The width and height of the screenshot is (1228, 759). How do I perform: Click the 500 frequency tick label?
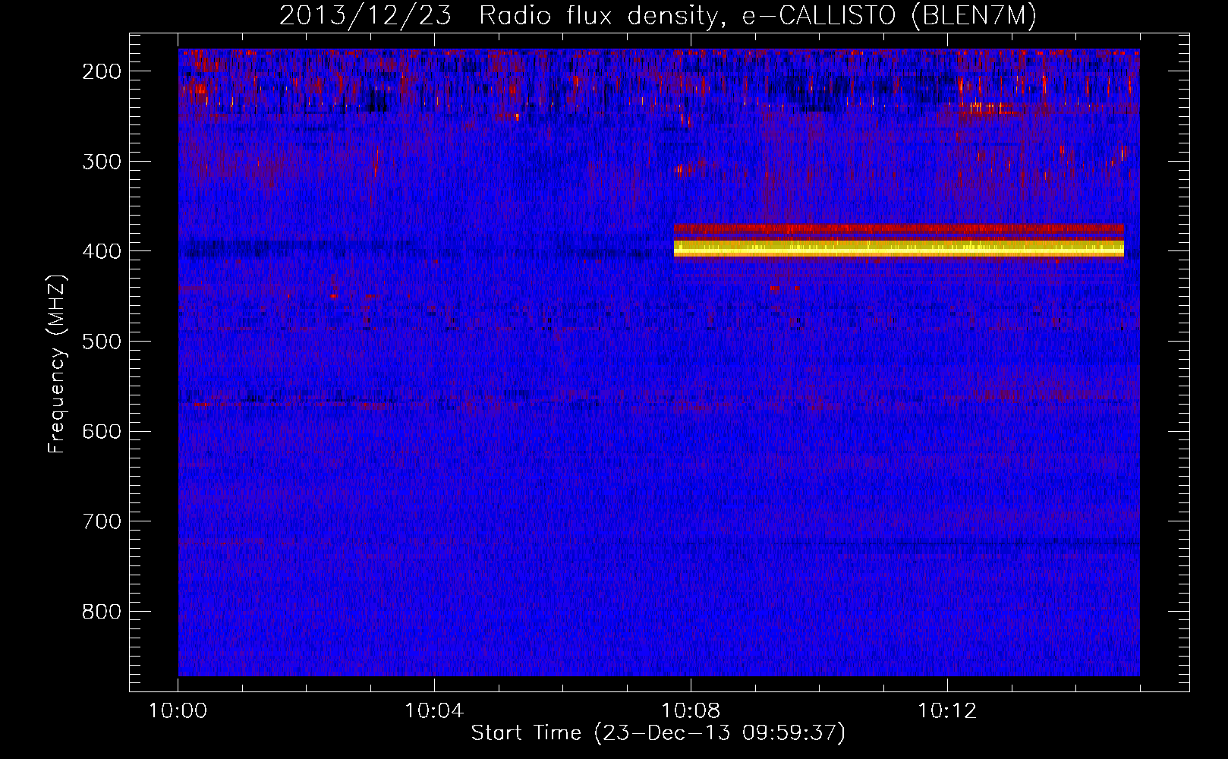(x=102, y=342)
